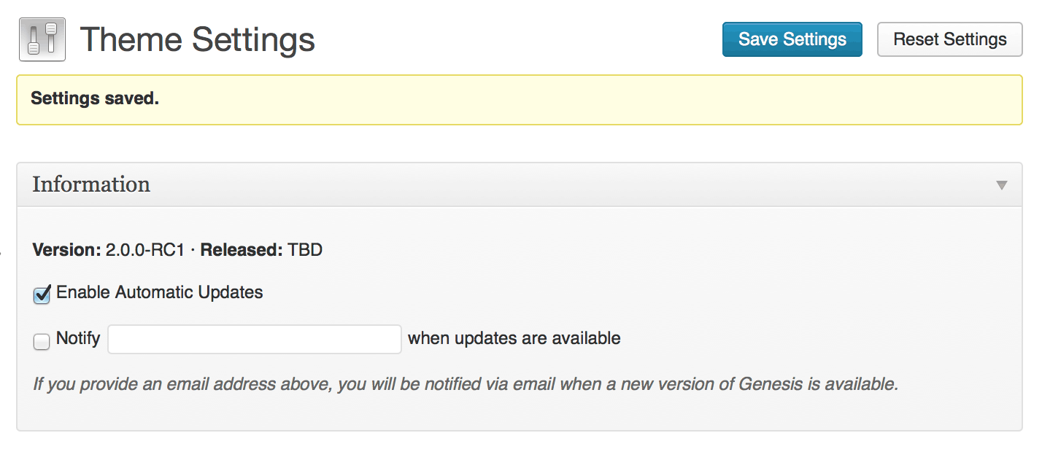Viewport: 1042px width, 449px height.
Task: Click the "Settings saved." notice text
Action: pos(95,98)
